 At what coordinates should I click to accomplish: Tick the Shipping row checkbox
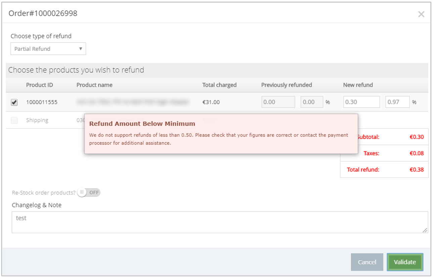(14, 120)
